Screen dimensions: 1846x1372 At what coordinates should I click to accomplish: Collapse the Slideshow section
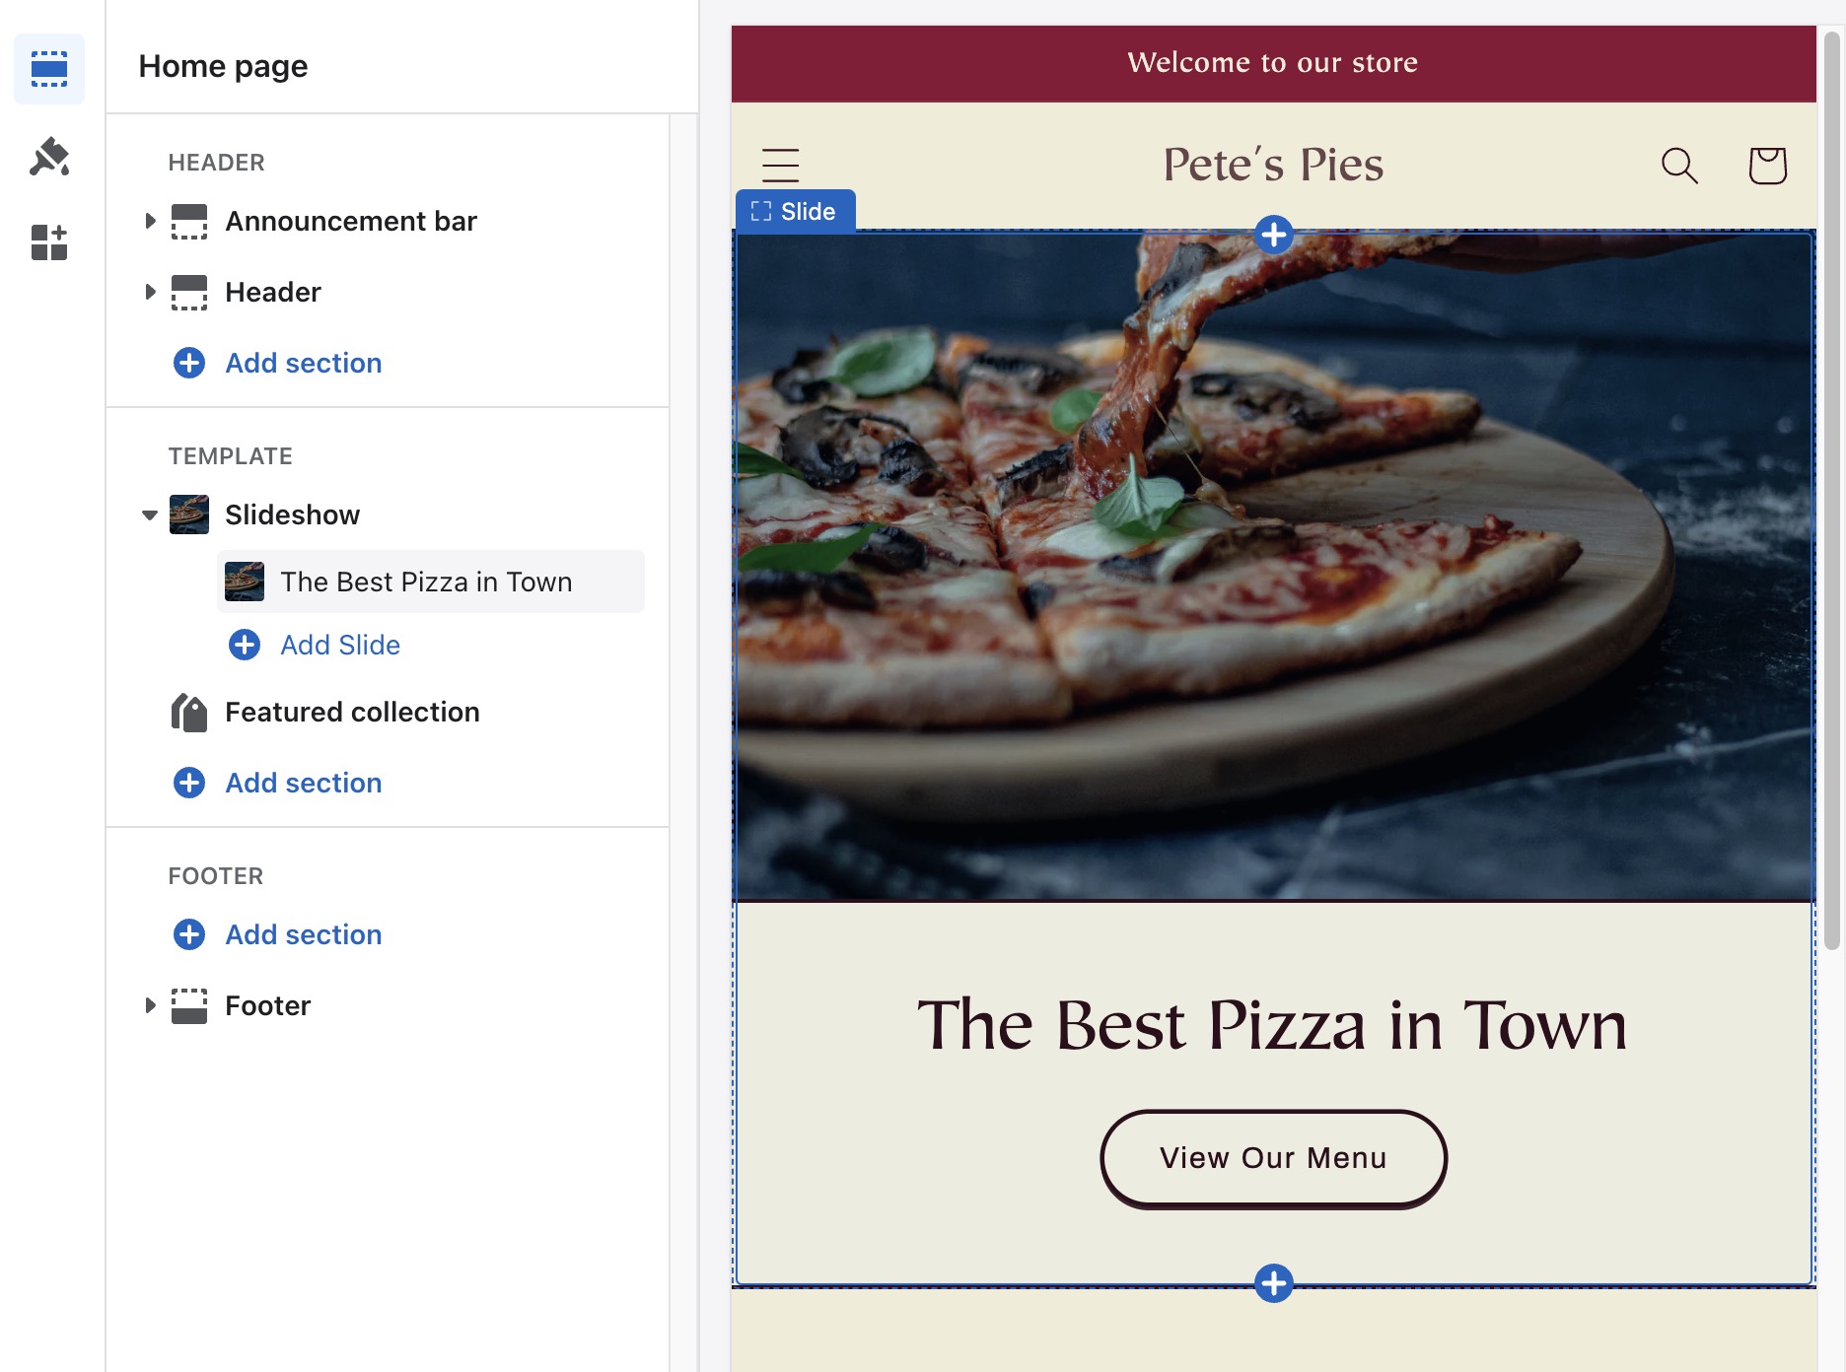[150, 514]
